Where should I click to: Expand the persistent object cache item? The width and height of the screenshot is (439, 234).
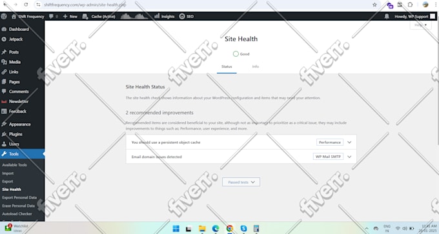[241, 142]
